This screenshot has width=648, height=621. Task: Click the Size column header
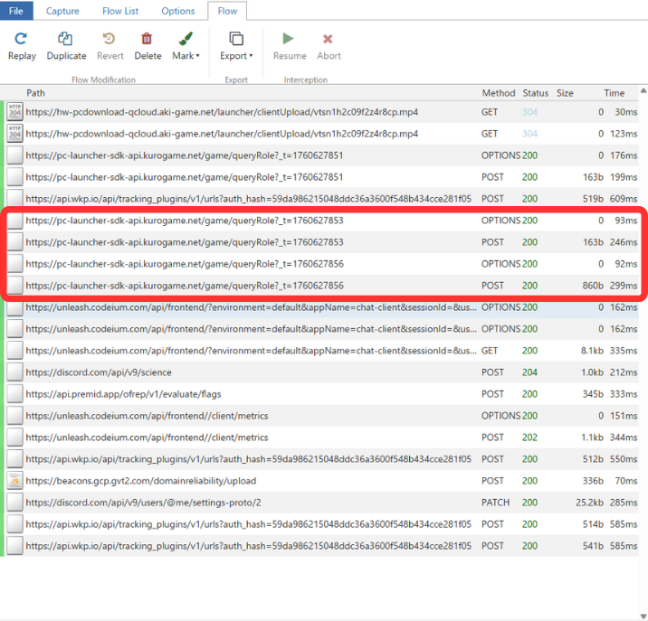565,93
